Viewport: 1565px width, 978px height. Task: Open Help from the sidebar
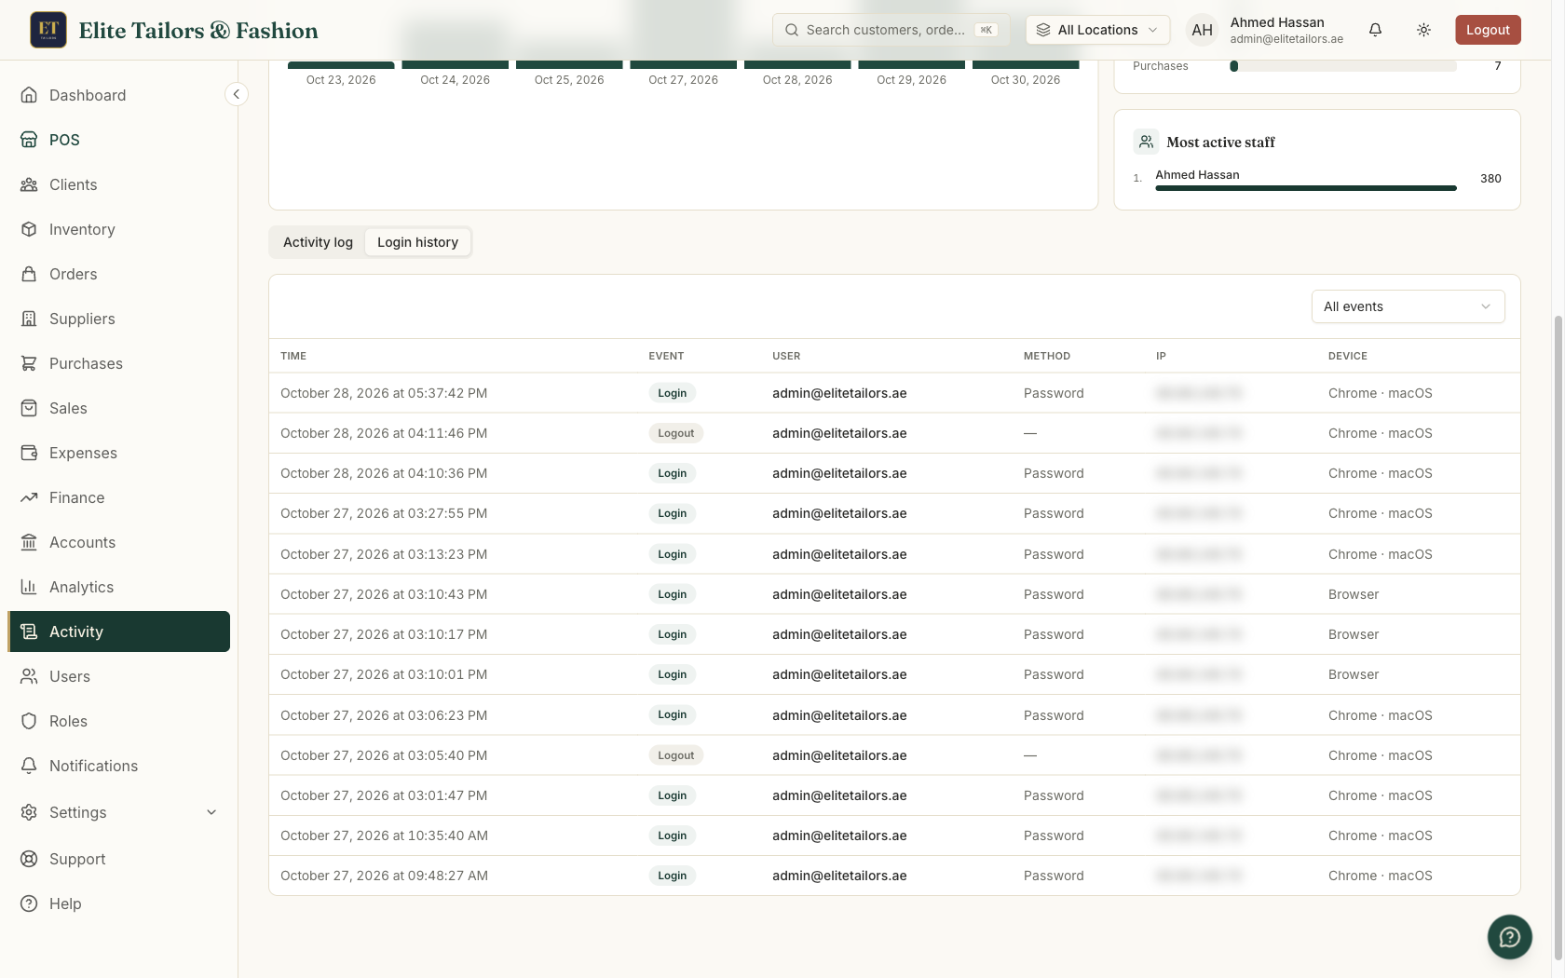coord(119,903)
